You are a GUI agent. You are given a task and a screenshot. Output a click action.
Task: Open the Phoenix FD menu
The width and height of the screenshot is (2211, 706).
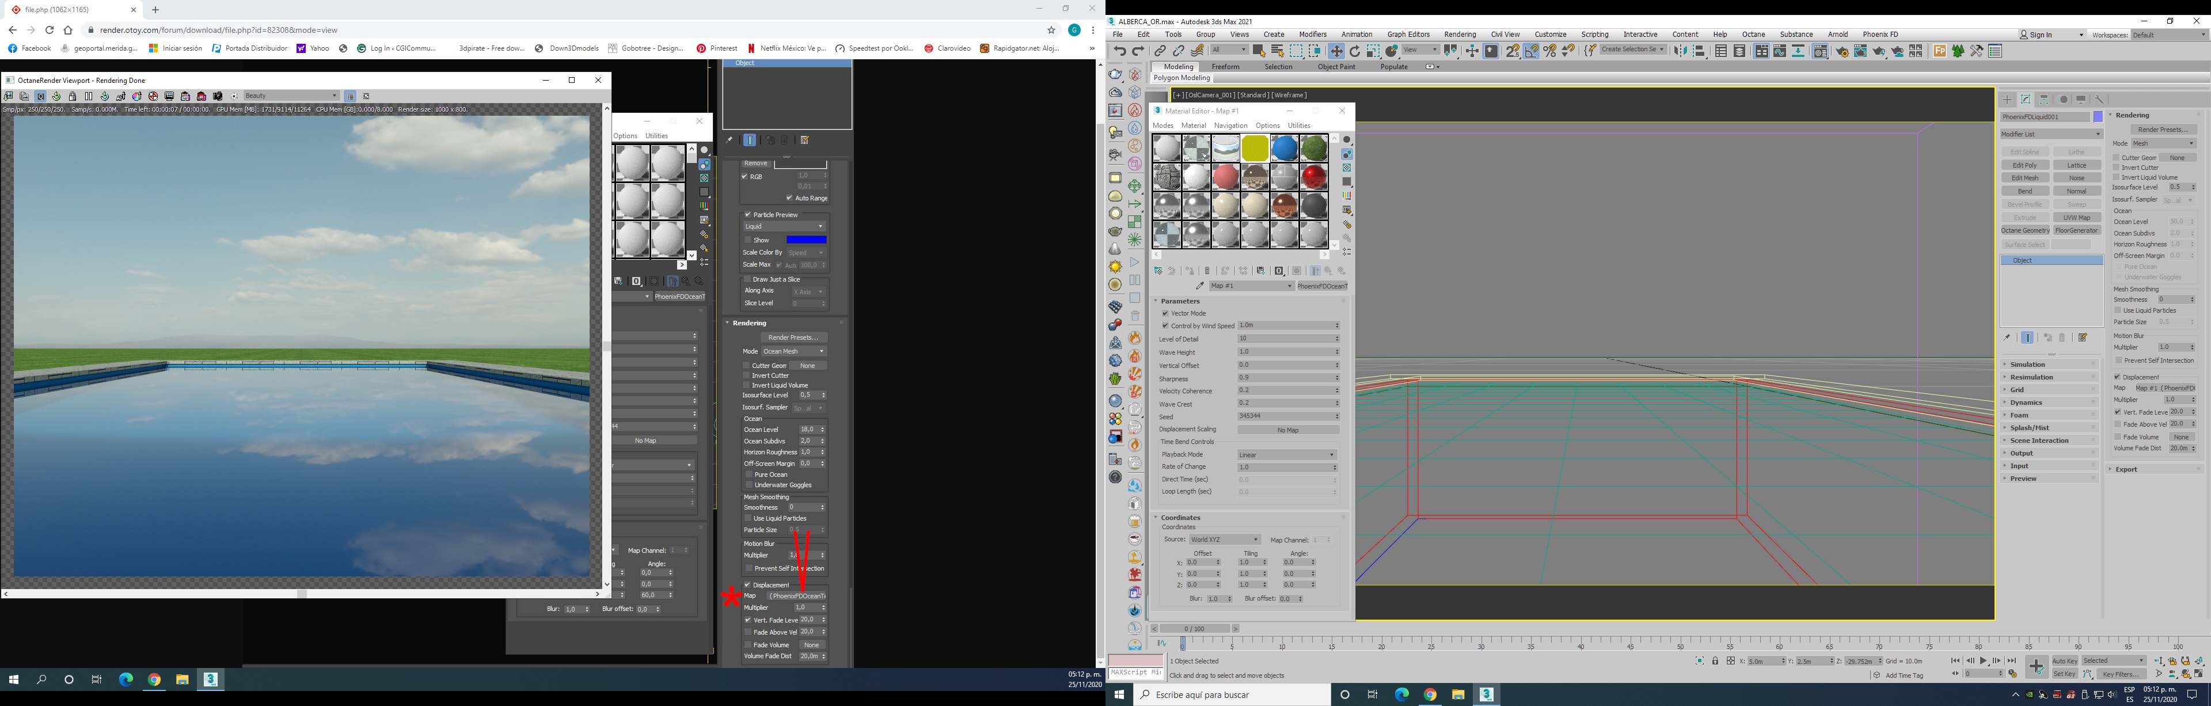[x=1880, y=35]
